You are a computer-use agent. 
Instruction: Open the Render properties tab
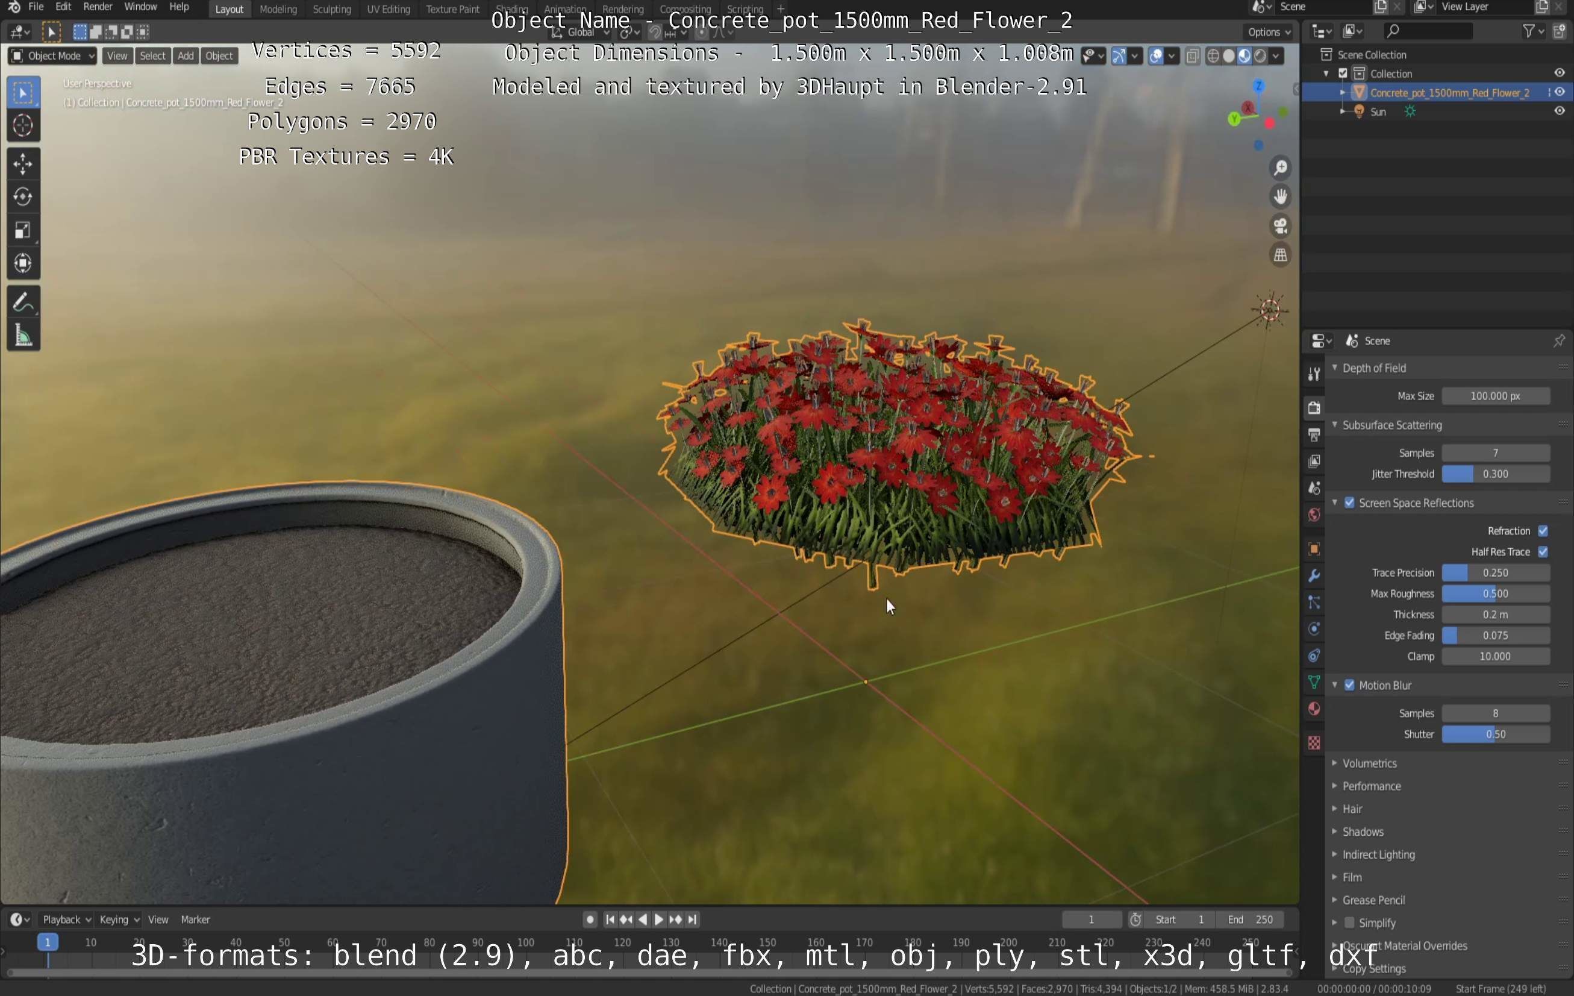[x=1314, y=408]
